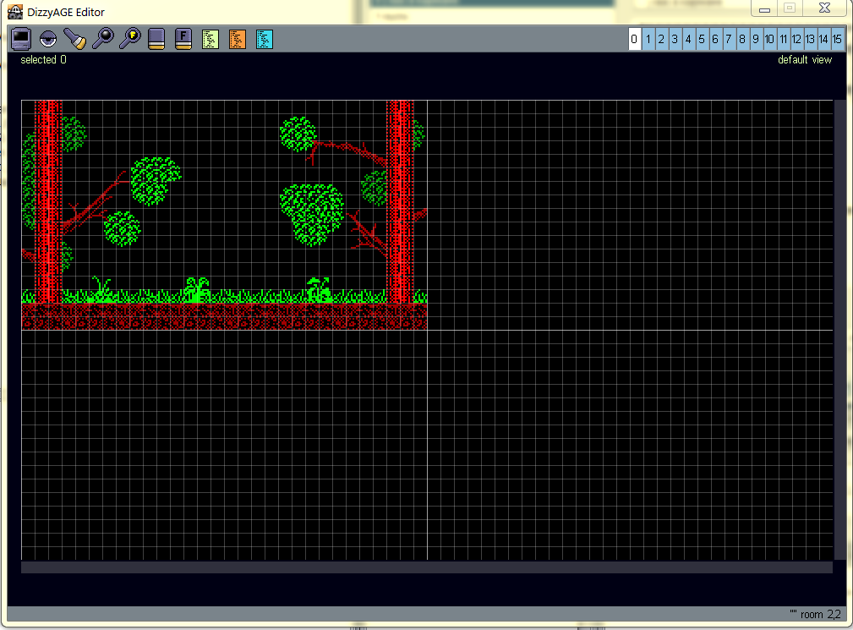
Task: Open the orange script document icon
Action: point(238,39)
